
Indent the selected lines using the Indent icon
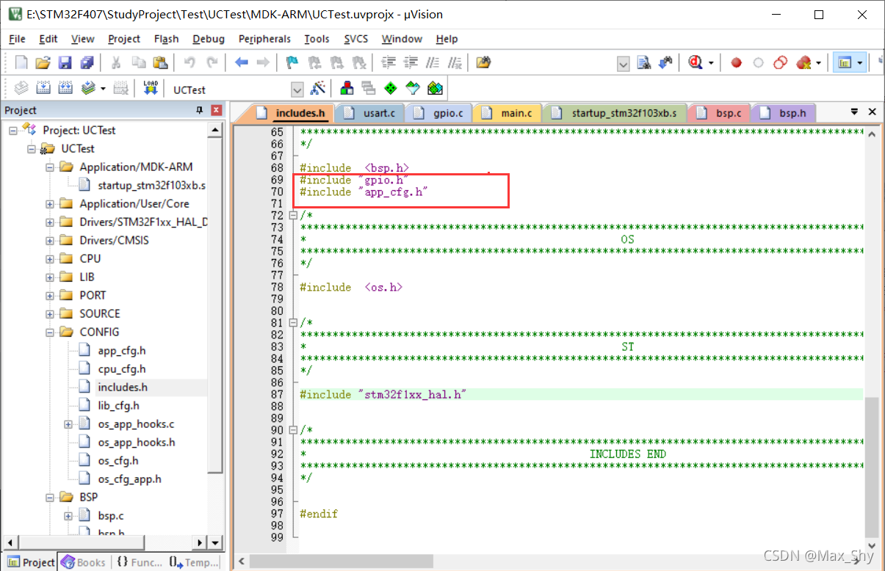[389, 63]
